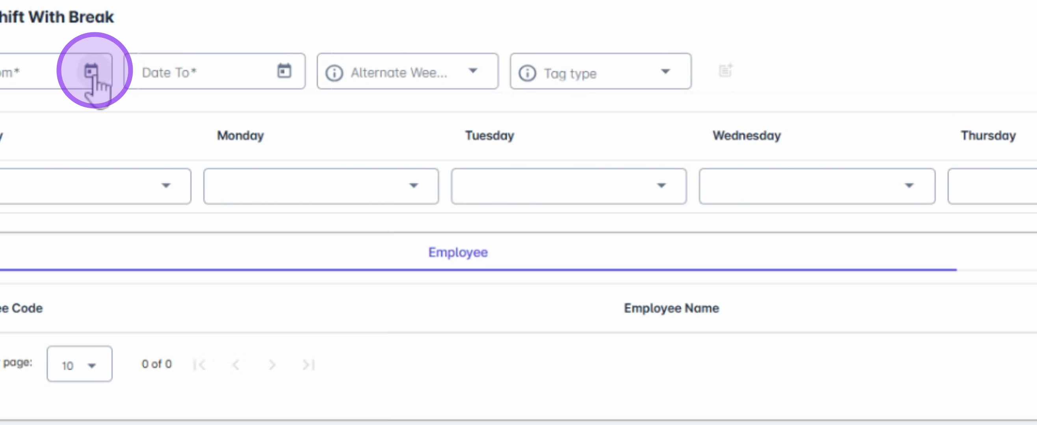Open the Thursday shift dropdown

(992, 186)
